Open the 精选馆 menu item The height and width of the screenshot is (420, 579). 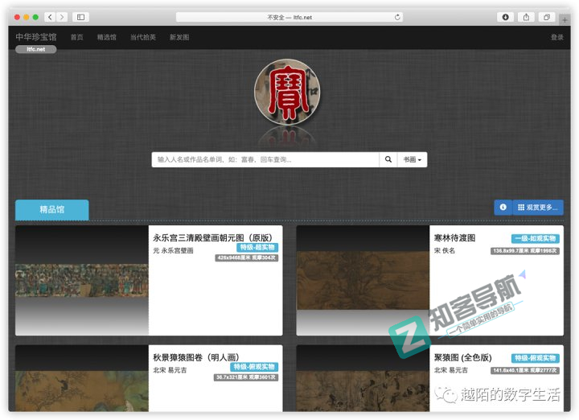point(107,37)
